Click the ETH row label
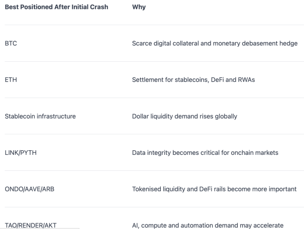 coord(11,80)
